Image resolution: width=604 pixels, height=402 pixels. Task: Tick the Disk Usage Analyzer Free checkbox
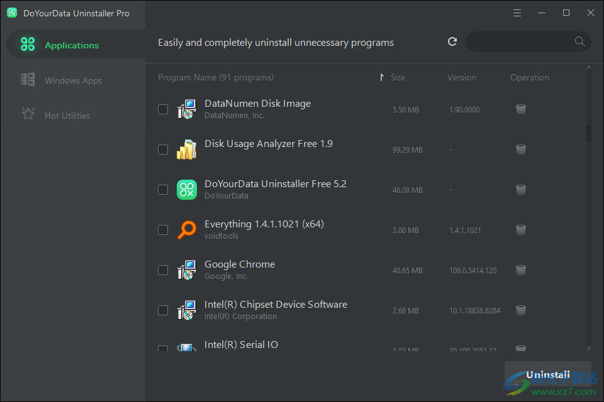coord(163,149)
